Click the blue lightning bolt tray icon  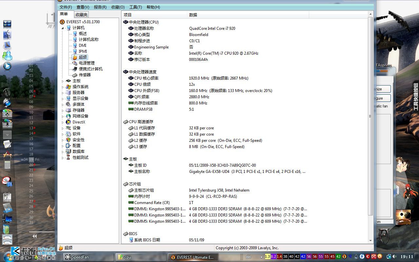coord(362,256)
